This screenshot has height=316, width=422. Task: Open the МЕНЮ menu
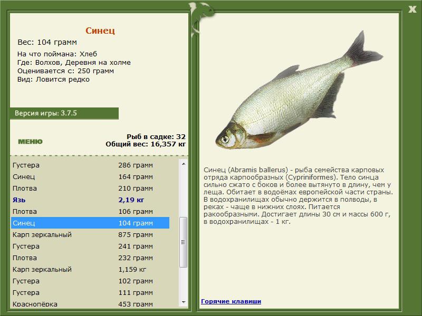click(x=30, y=142)
